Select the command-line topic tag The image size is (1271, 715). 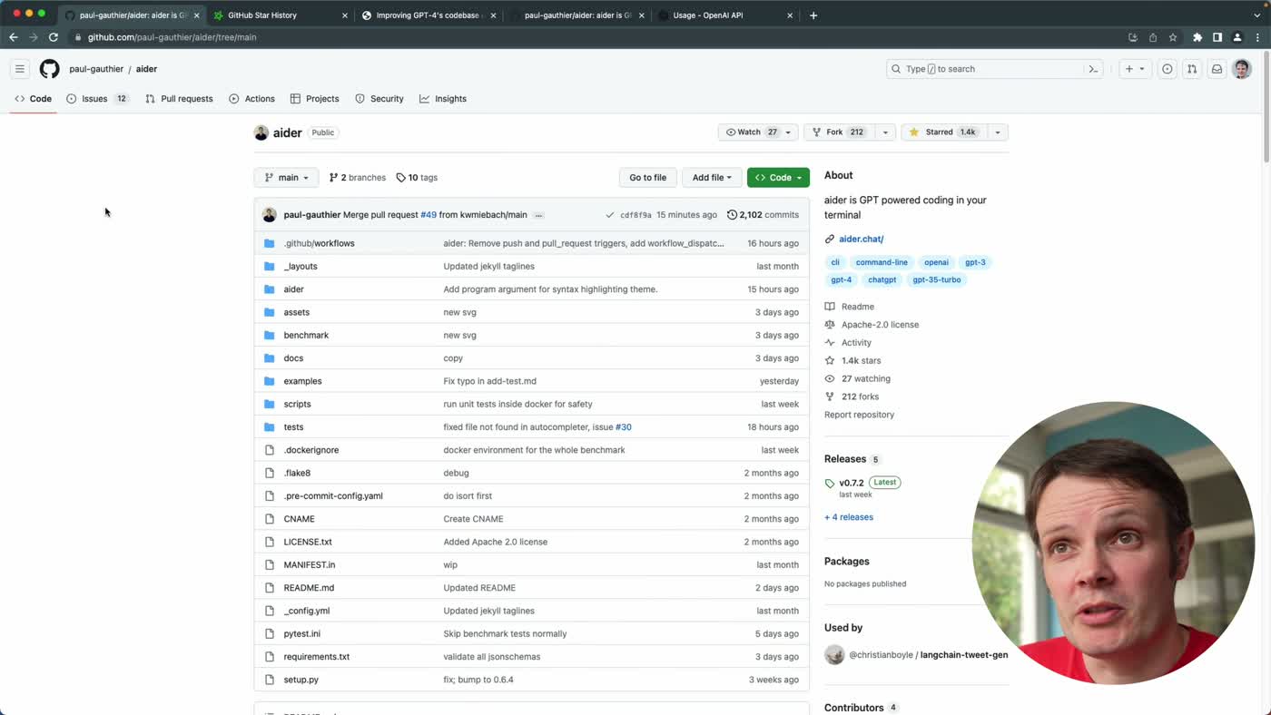click(x=882, y=262)
